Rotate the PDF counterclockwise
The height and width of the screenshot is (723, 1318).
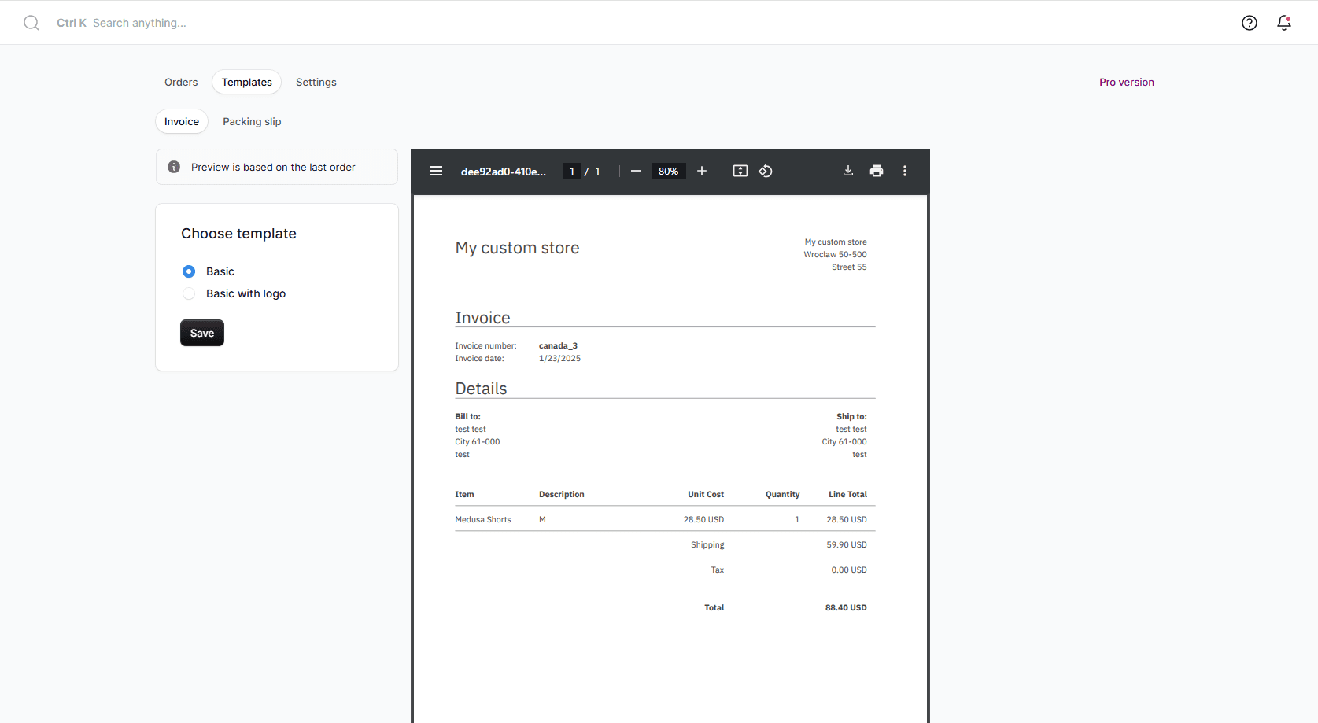(x=766, y=171)
